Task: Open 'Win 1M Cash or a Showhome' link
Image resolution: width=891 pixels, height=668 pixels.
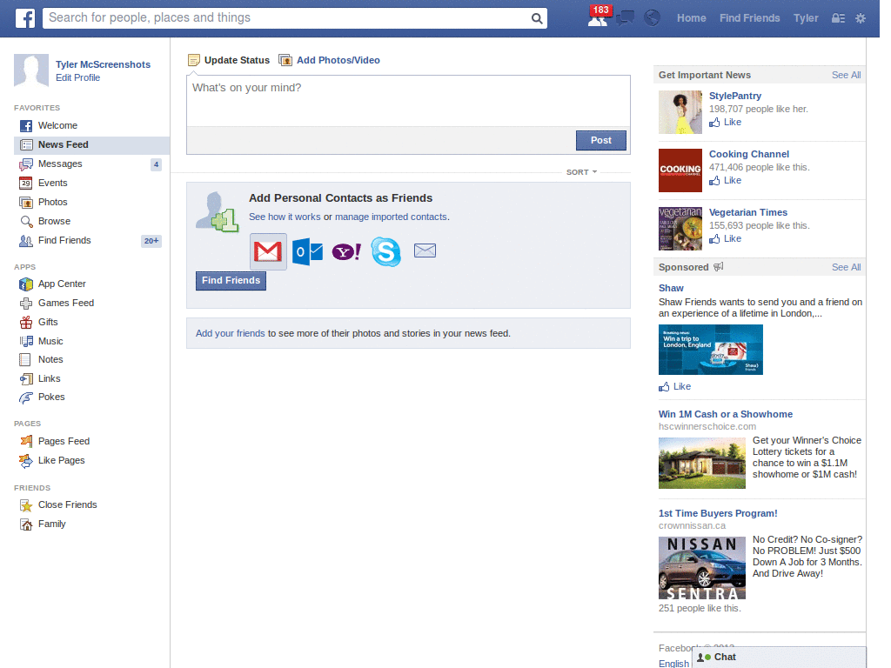Action: [725, 415]
